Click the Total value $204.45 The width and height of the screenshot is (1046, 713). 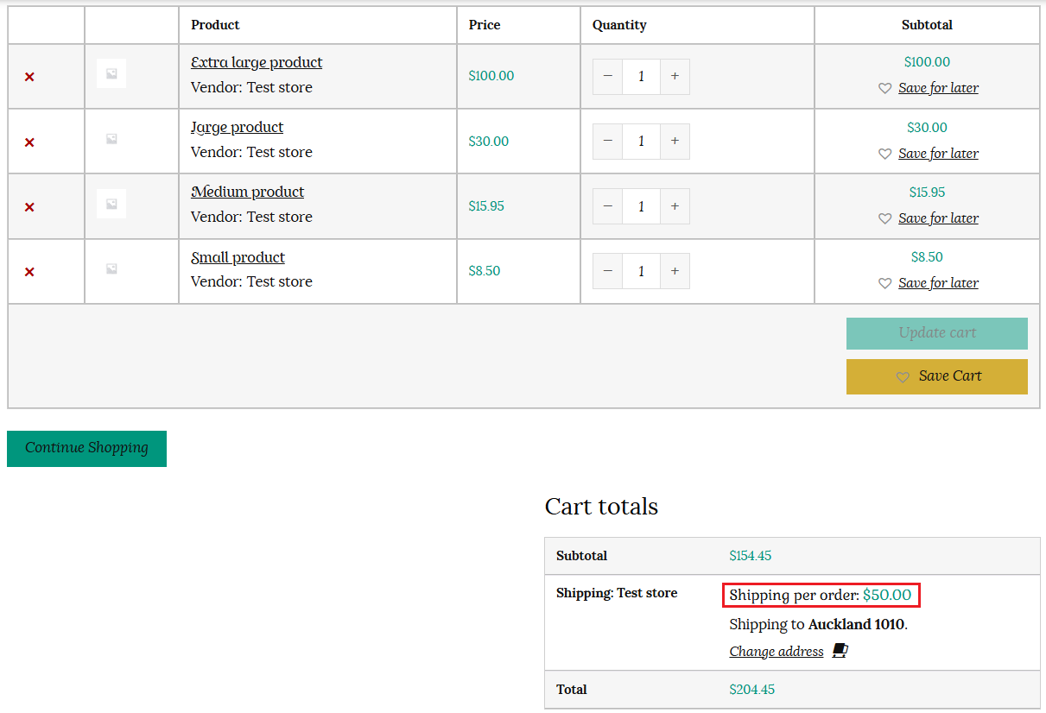(x=752, y=690)
